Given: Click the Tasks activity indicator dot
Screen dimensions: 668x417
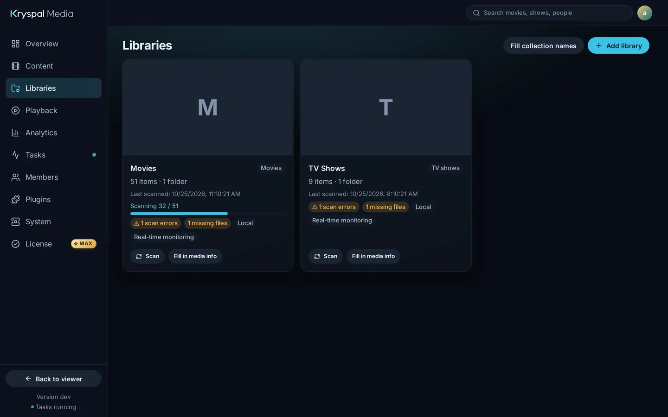Looking at the screenshot, I should point(94,155).
